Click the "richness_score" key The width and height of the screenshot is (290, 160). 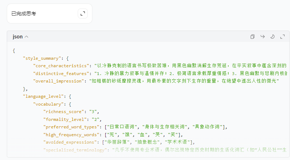coord(63,112)
